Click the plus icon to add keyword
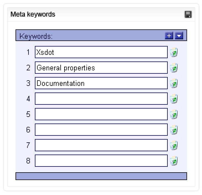This screenshot has height=195, width=202. click(x=169, y=36)
